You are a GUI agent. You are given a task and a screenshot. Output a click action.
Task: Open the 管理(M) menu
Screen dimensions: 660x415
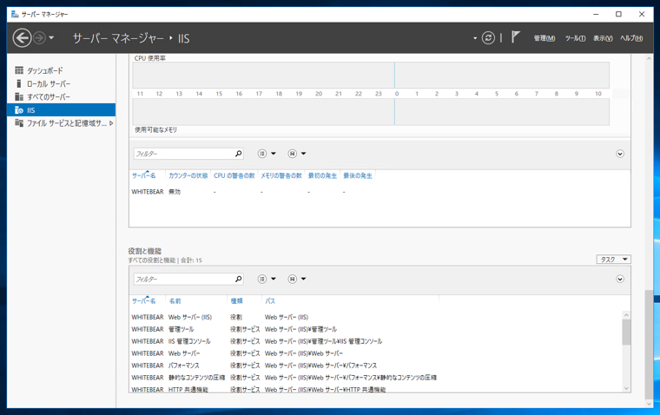[x=544, y=38]
